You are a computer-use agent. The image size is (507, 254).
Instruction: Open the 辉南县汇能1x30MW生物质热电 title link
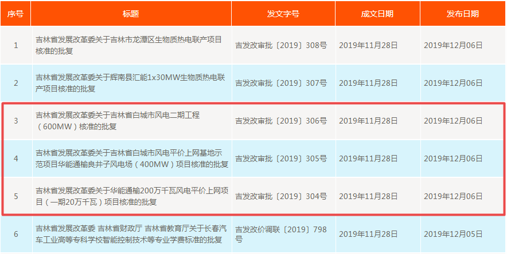pyautogui.click(x=130, y=83)
